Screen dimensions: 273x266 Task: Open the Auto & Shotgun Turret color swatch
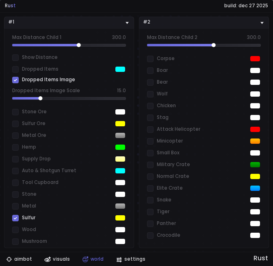(x=120, y=171)
